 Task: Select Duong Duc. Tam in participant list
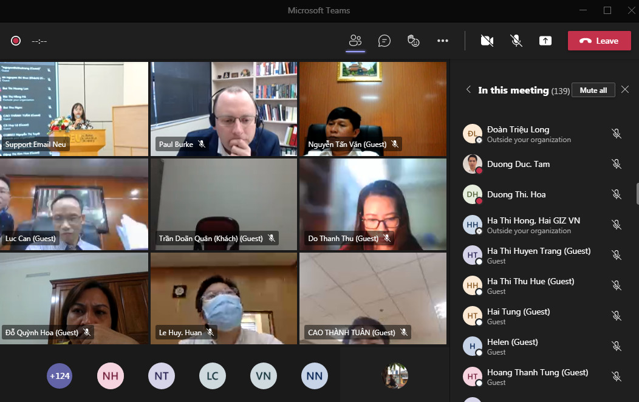518,164
